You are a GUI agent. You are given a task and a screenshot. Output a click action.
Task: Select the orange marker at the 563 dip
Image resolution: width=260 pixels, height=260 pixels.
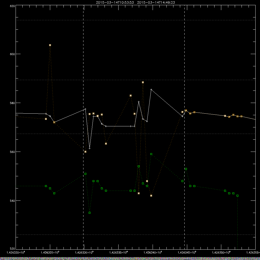point(106,144)
